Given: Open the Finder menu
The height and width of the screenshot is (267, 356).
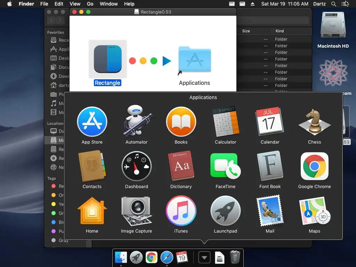Looking at the screenshot, I should (x=26, y=4).
